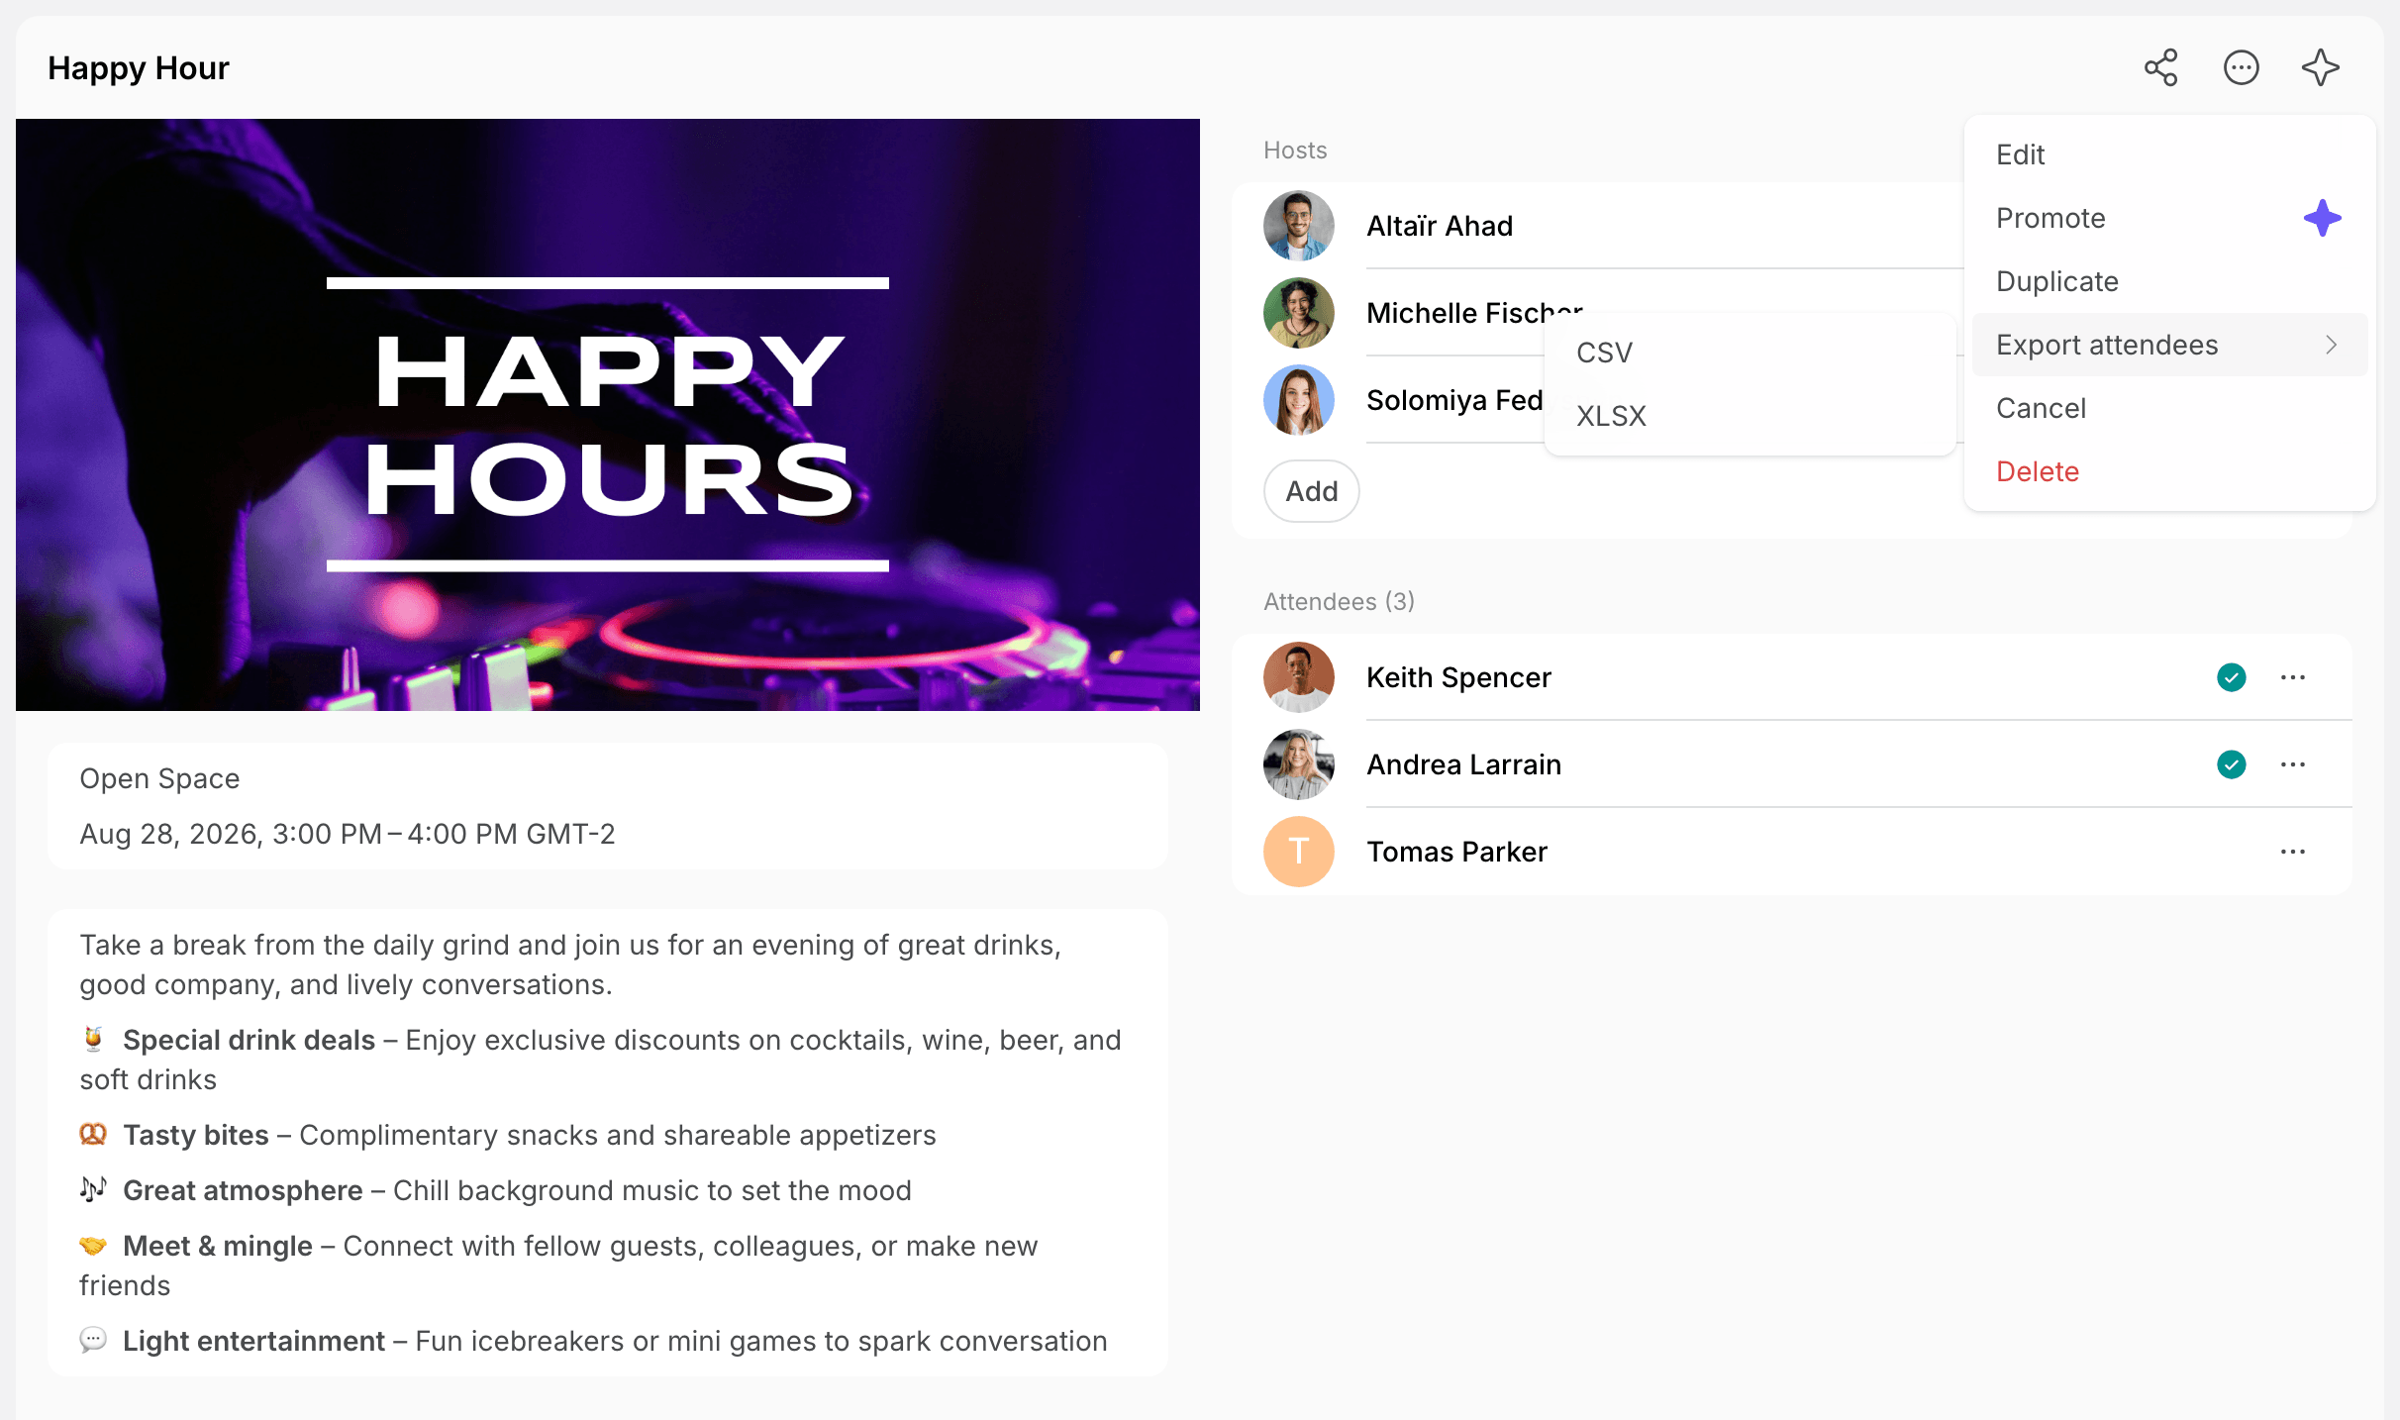Click the Great atmosphere line
The height and width of the screenshot is (1420, 2400).
pos(495,1190)
